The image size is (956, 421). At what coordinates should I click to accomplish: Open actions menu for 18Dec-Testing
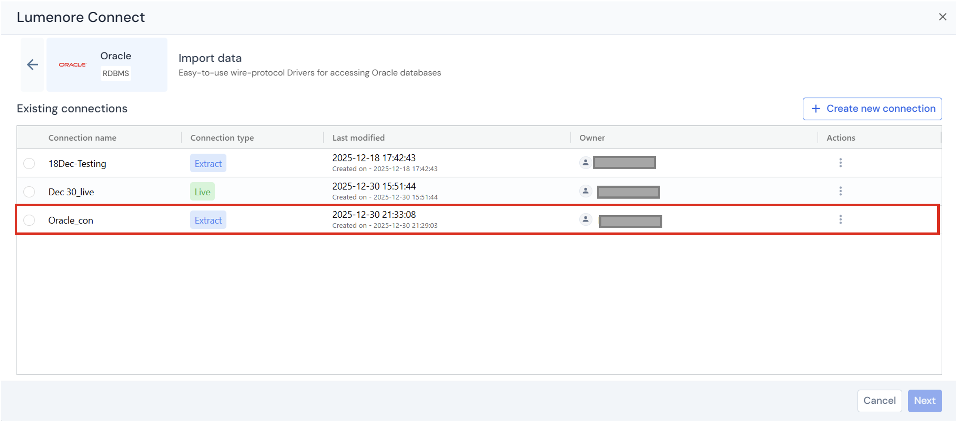point(840,163)
